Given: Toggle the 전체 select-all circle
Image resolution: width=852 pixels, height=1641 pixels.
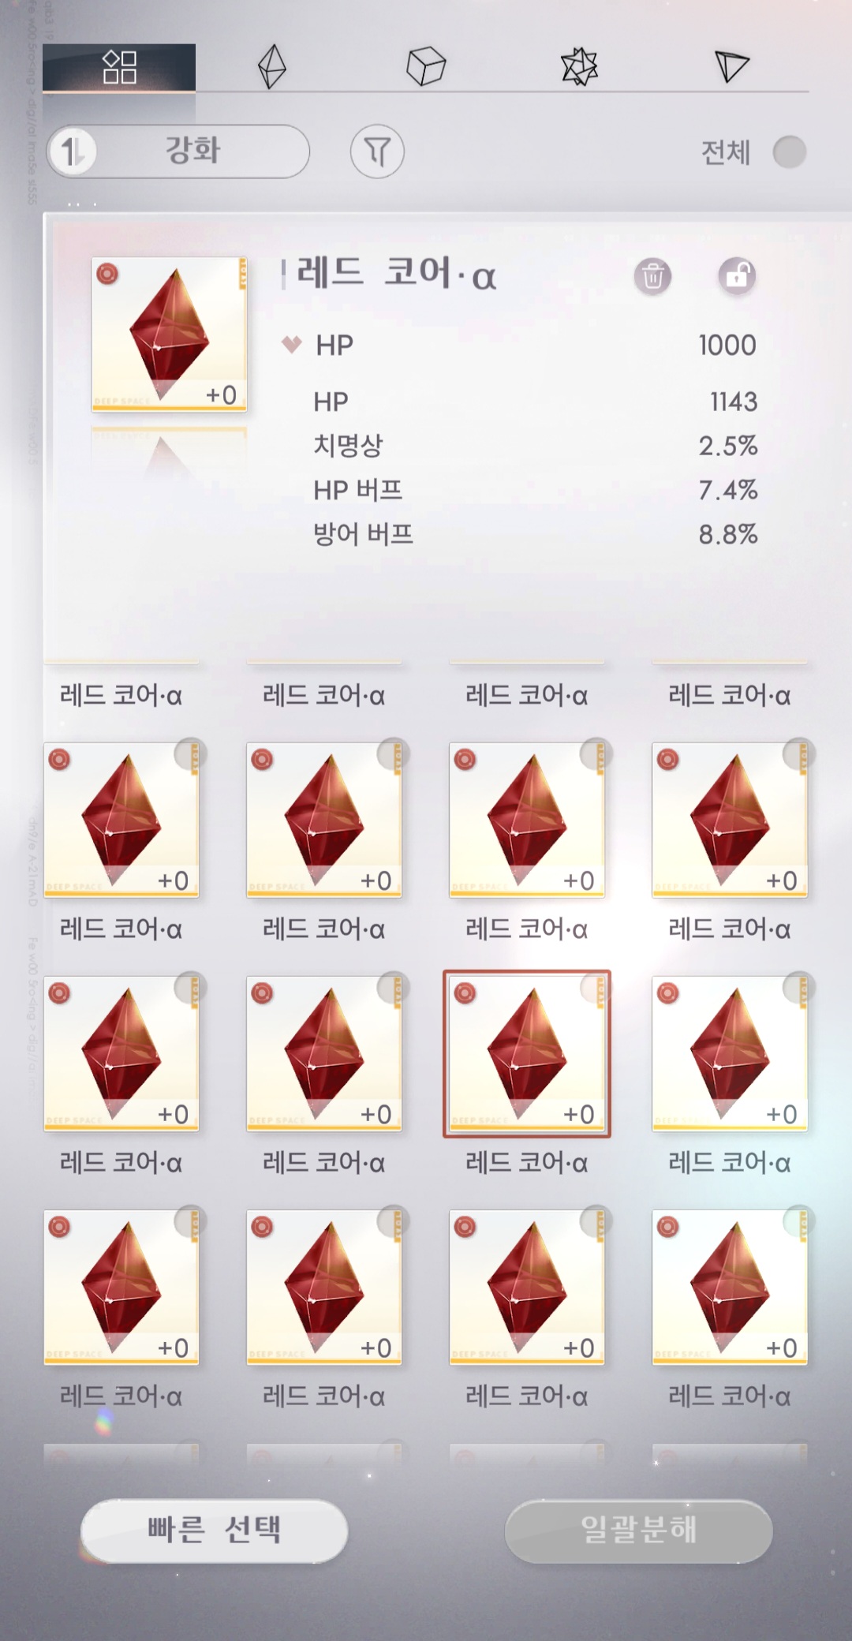Looking at the screenshot, I should pos(790,152).
